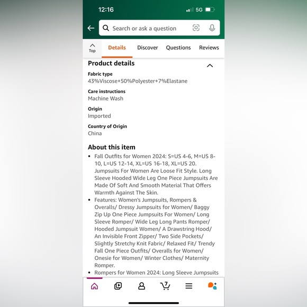Jump to Top using the up chevron

pos(92,48)
